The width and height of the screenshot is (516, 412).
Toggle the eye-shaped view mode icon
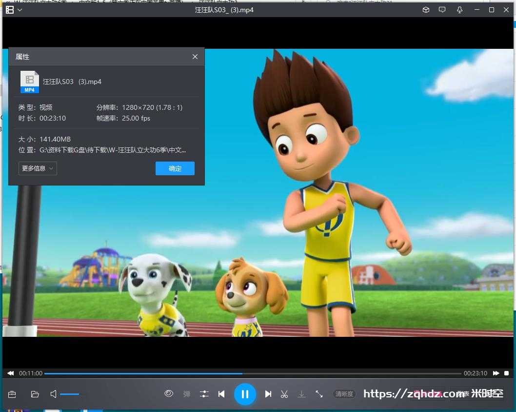coord(169,393)
